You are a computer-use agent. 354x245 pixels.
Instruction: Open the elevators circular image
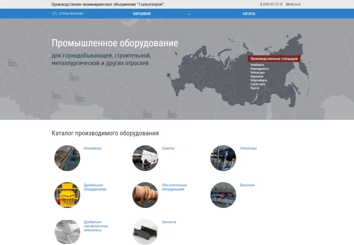[223, 158]
